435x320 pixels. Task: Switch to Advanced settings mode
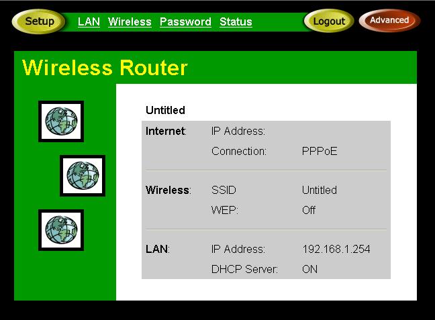coord(389,20)
